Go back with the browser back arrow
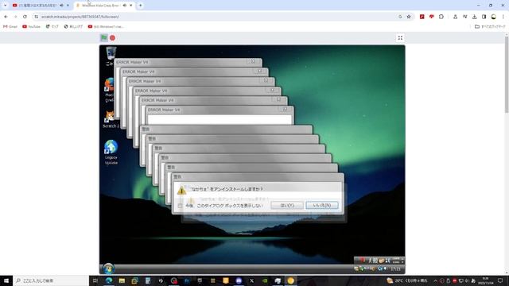 [x=6, y=17]
